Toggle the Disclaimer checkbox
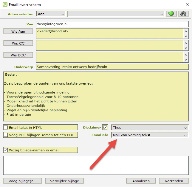 tap(105, 128)
